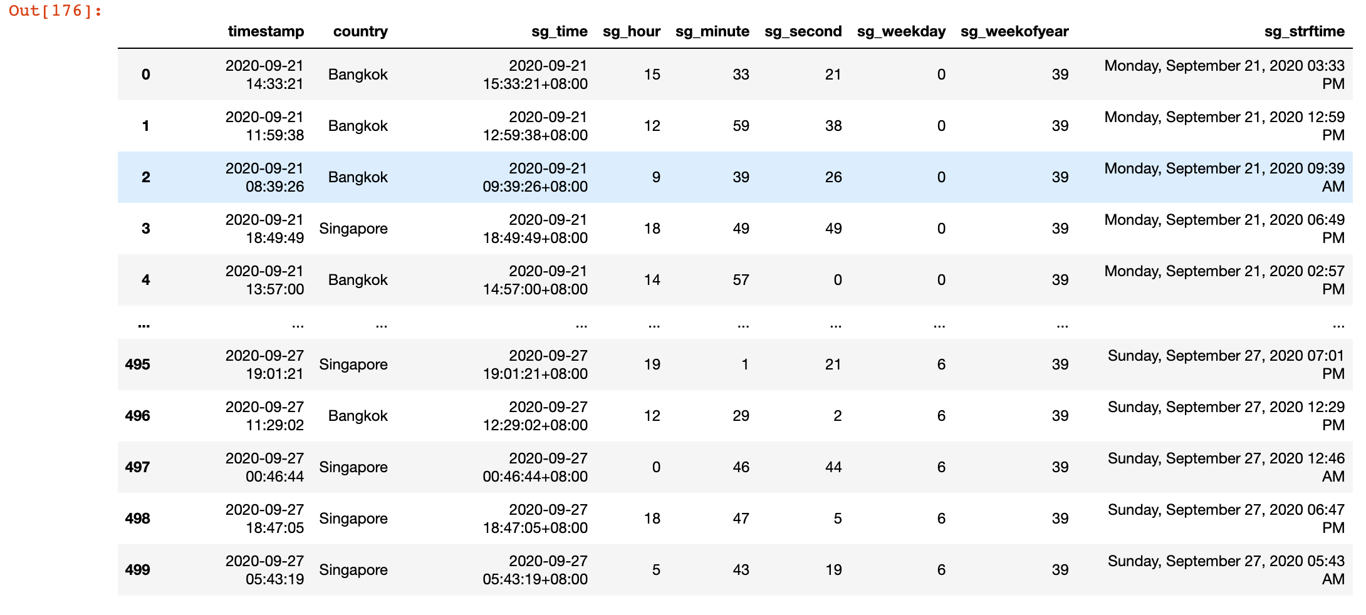This screenshot has height=615, width=1366.
Task: Click the Out[176] output prompt label
Action: [55, 11]
